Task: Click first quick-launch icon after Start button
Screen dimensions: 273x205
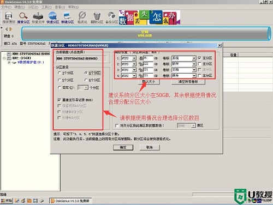Action: (x=17, y=201)
